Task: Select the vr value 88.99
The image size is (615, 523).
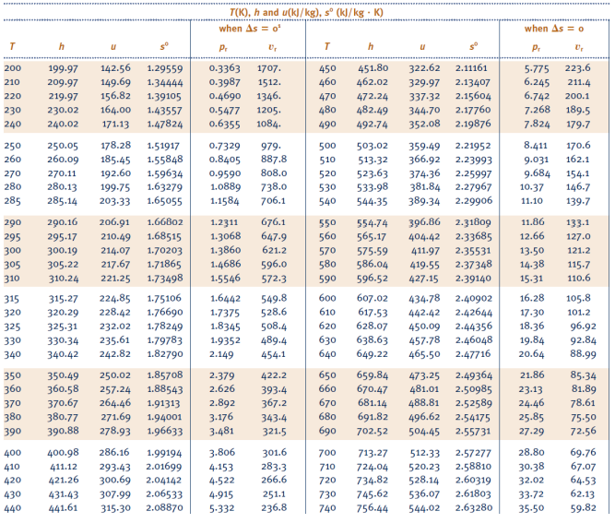Action: (583, 354)
